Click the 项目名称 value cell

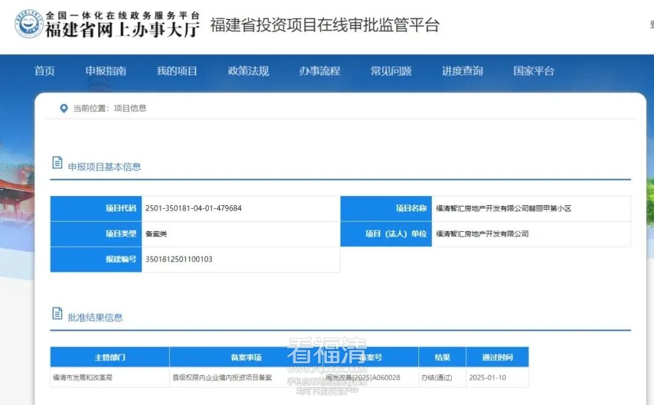pos(503,208)
